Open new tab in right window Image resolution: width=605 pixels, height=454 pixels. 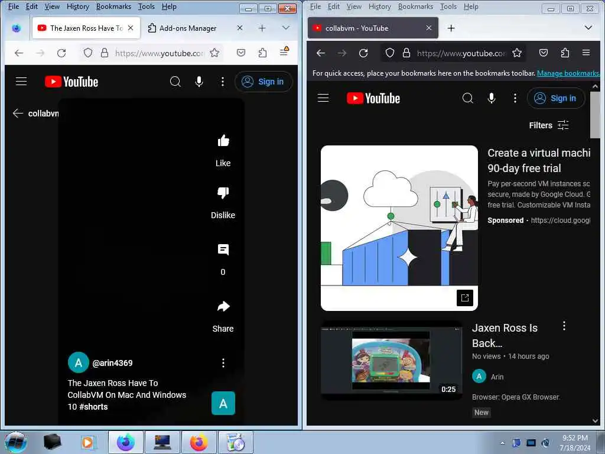click(x=451, y=28)
